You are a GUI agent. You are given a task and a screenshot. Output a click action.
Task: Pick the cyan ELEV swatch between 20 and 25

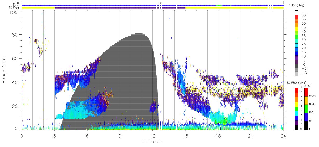(297, 45)
